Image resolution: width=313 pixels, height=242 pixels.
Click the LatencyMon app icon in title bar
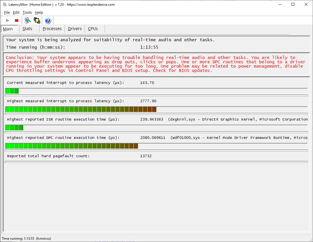tap(5, 5)
